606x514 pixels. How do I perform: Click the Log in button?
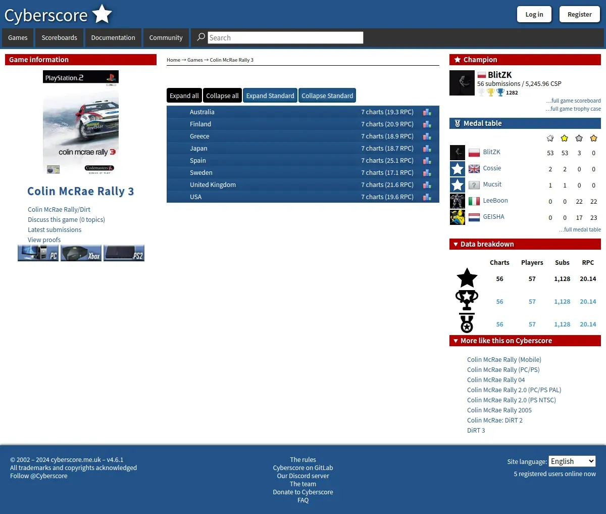pos(534,14)
